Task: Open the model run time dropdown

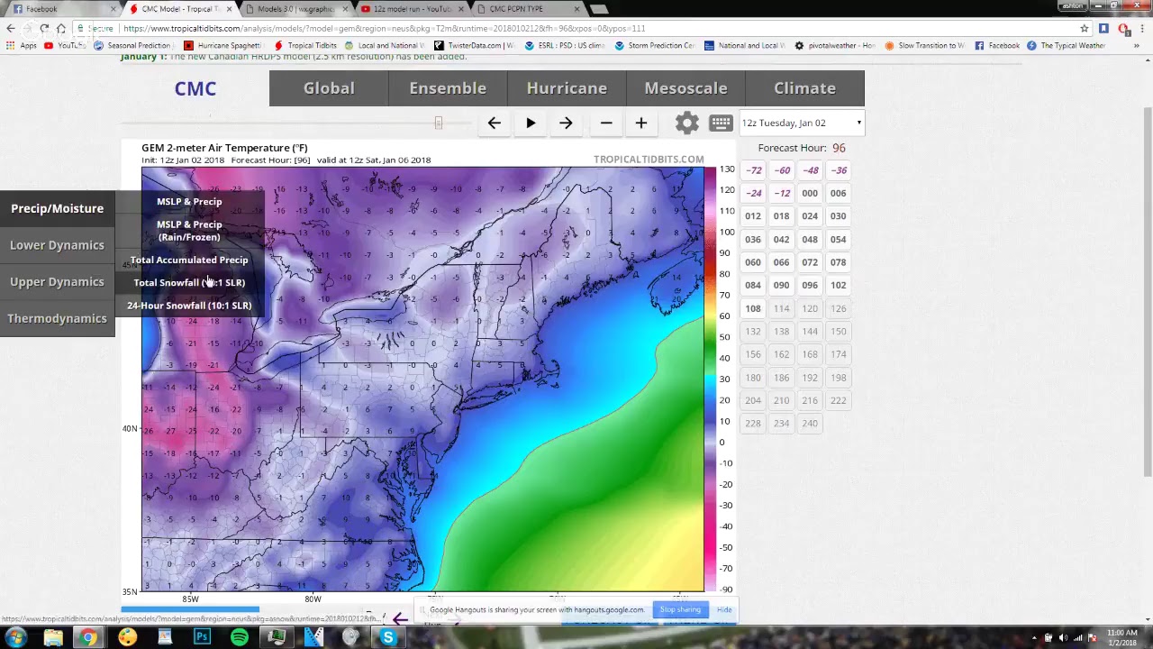Action: (801, 123)
